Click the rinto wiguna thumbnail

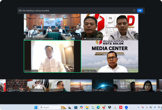(x=81, y=85)
